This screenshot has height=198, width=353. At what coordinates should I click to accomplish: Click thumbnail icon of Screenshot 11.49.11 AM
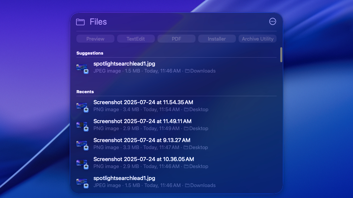pyautogui.click(x=82, y=125)
